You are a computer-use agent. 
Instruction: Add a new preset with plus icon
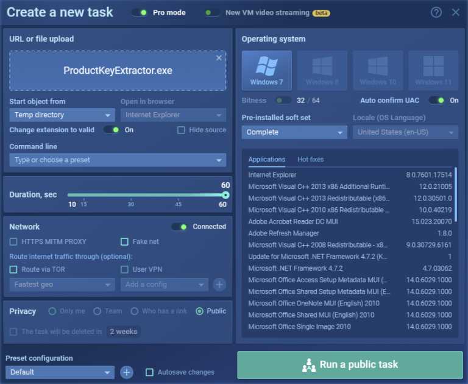pyautogui.click(x=127, y=372)
